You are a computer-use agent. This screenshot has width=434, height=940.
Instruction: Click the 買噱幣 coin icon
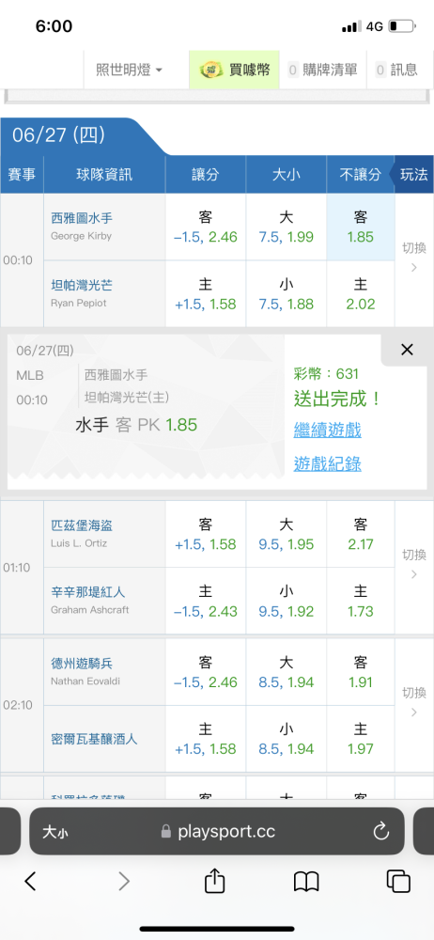click(x=212, y=70)
